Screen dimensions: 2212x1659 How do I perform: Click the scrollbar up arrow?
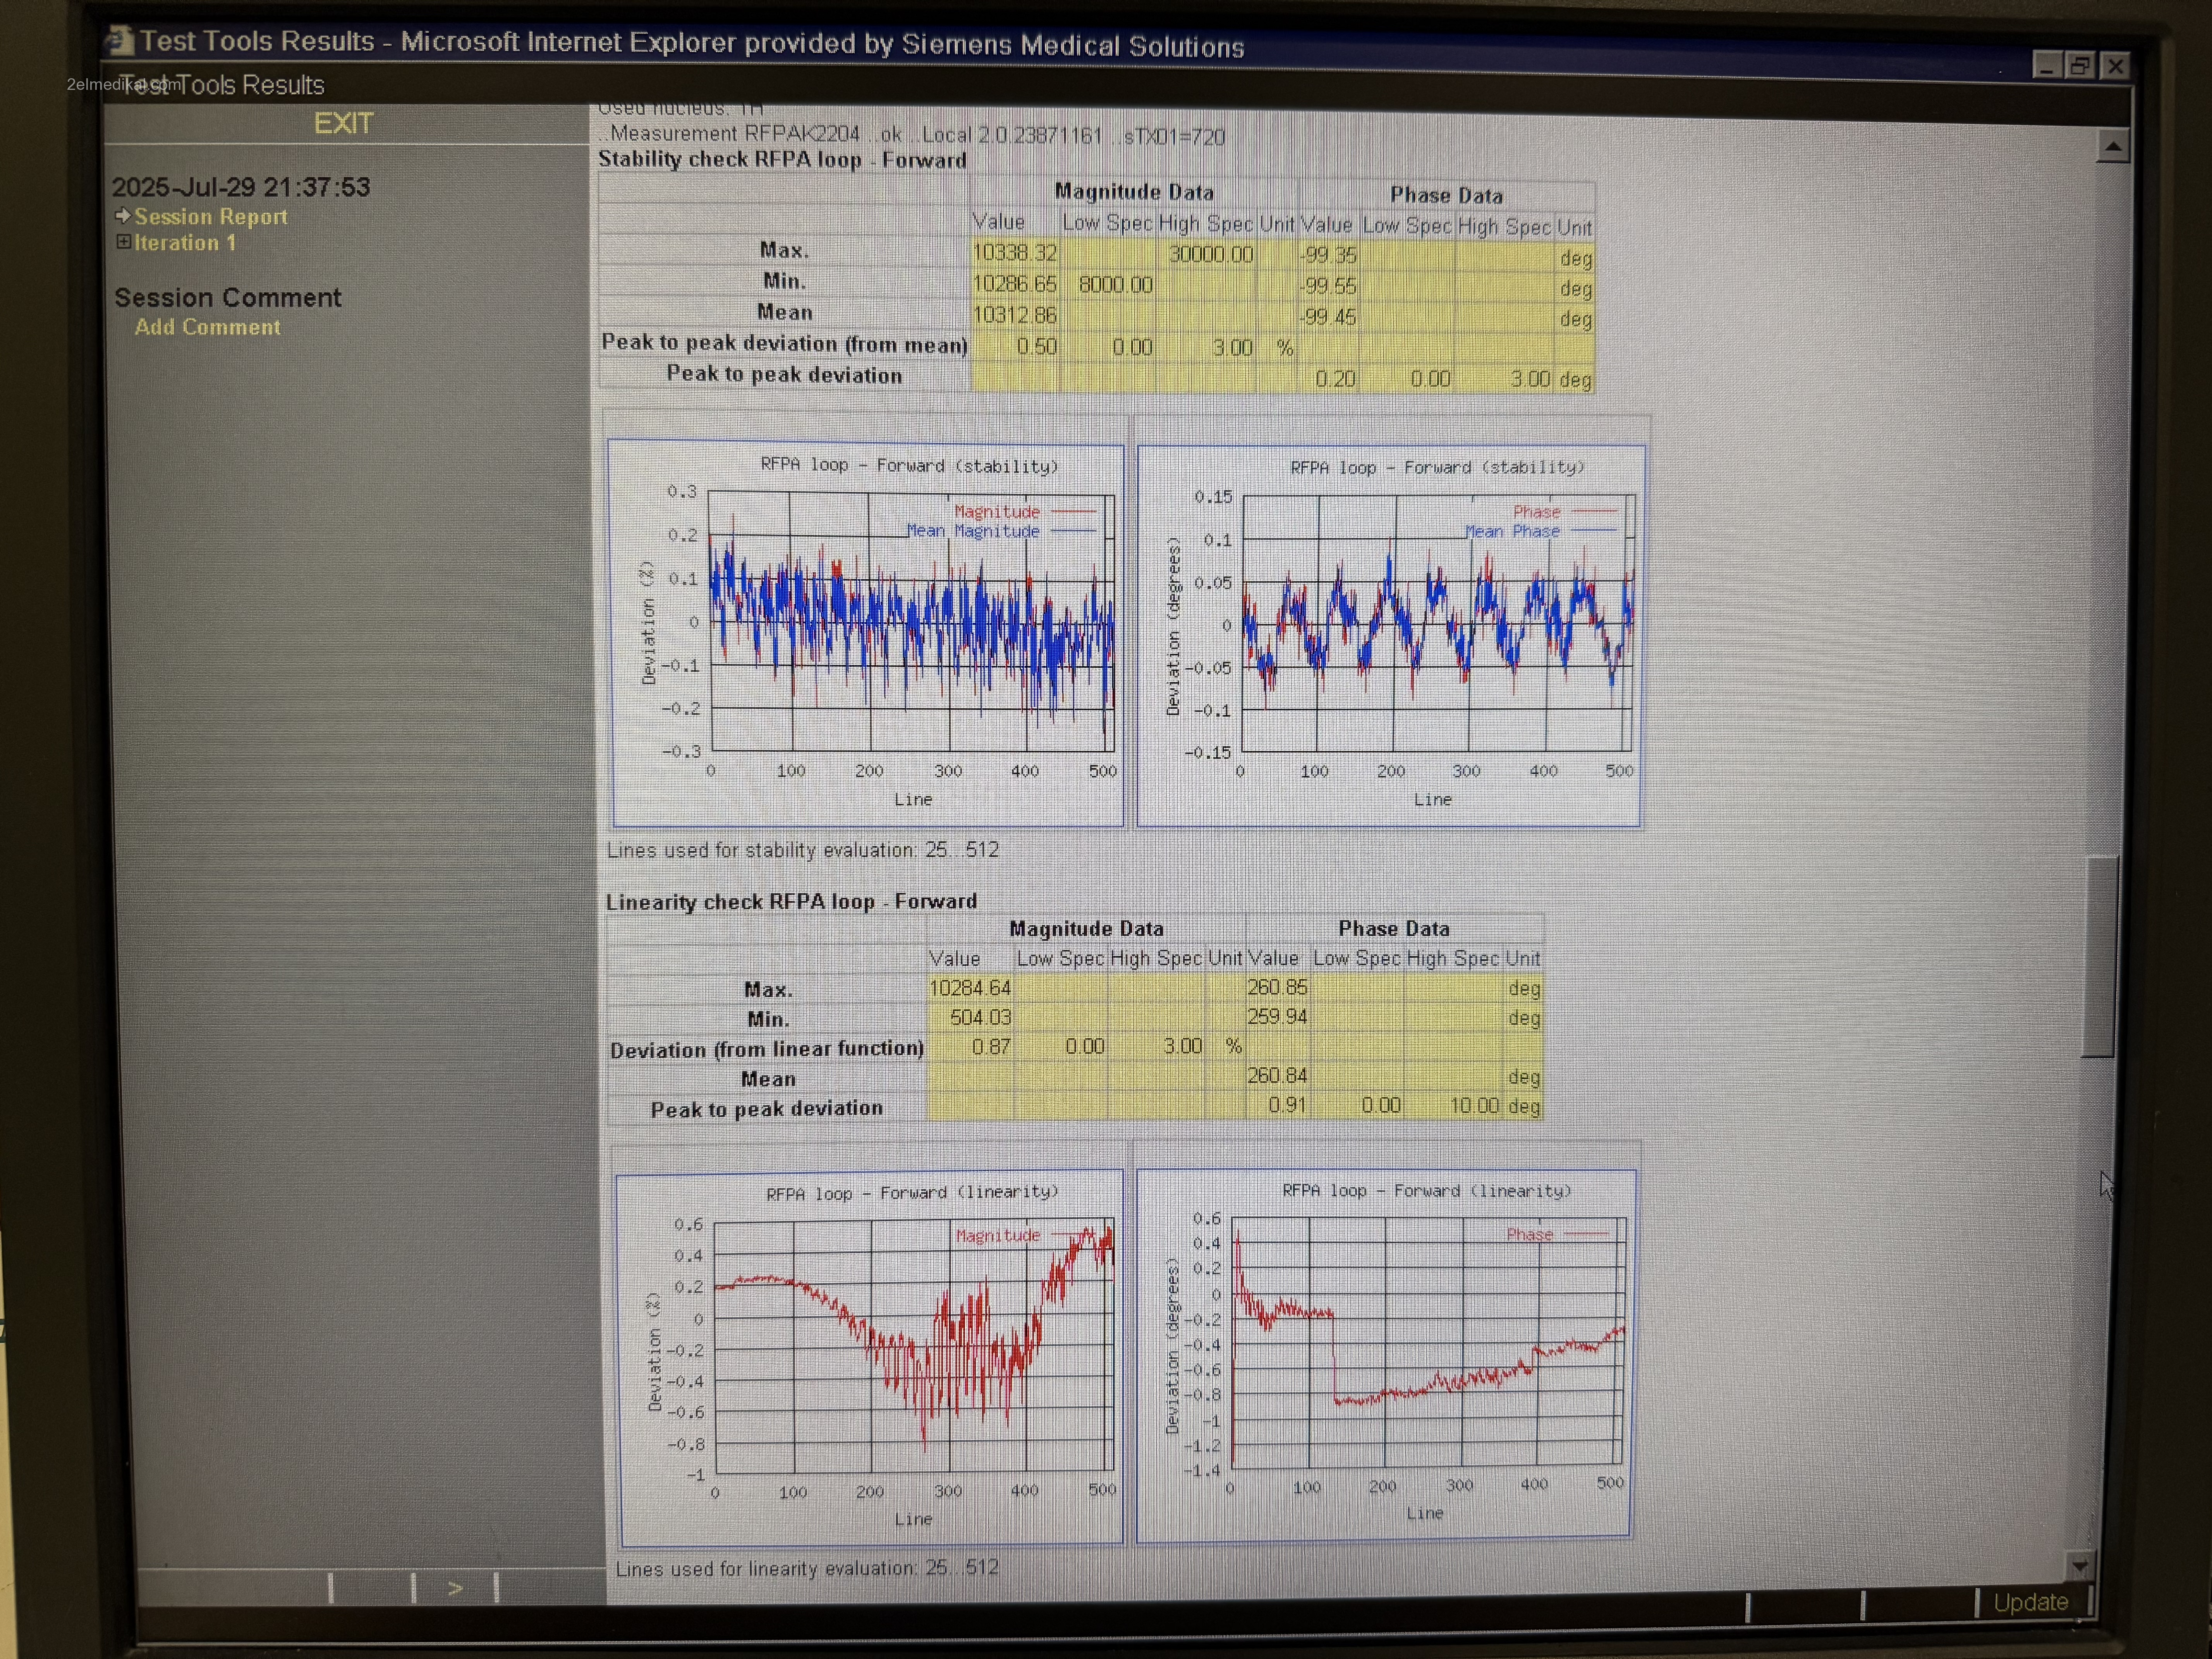click(2112, 147)
